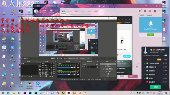Switch to 相册 tab in QQ
This screenshot has width=170, height=95.
(x=76, y=11)
